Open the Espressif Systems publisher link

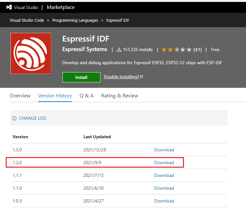coord(85,49)
